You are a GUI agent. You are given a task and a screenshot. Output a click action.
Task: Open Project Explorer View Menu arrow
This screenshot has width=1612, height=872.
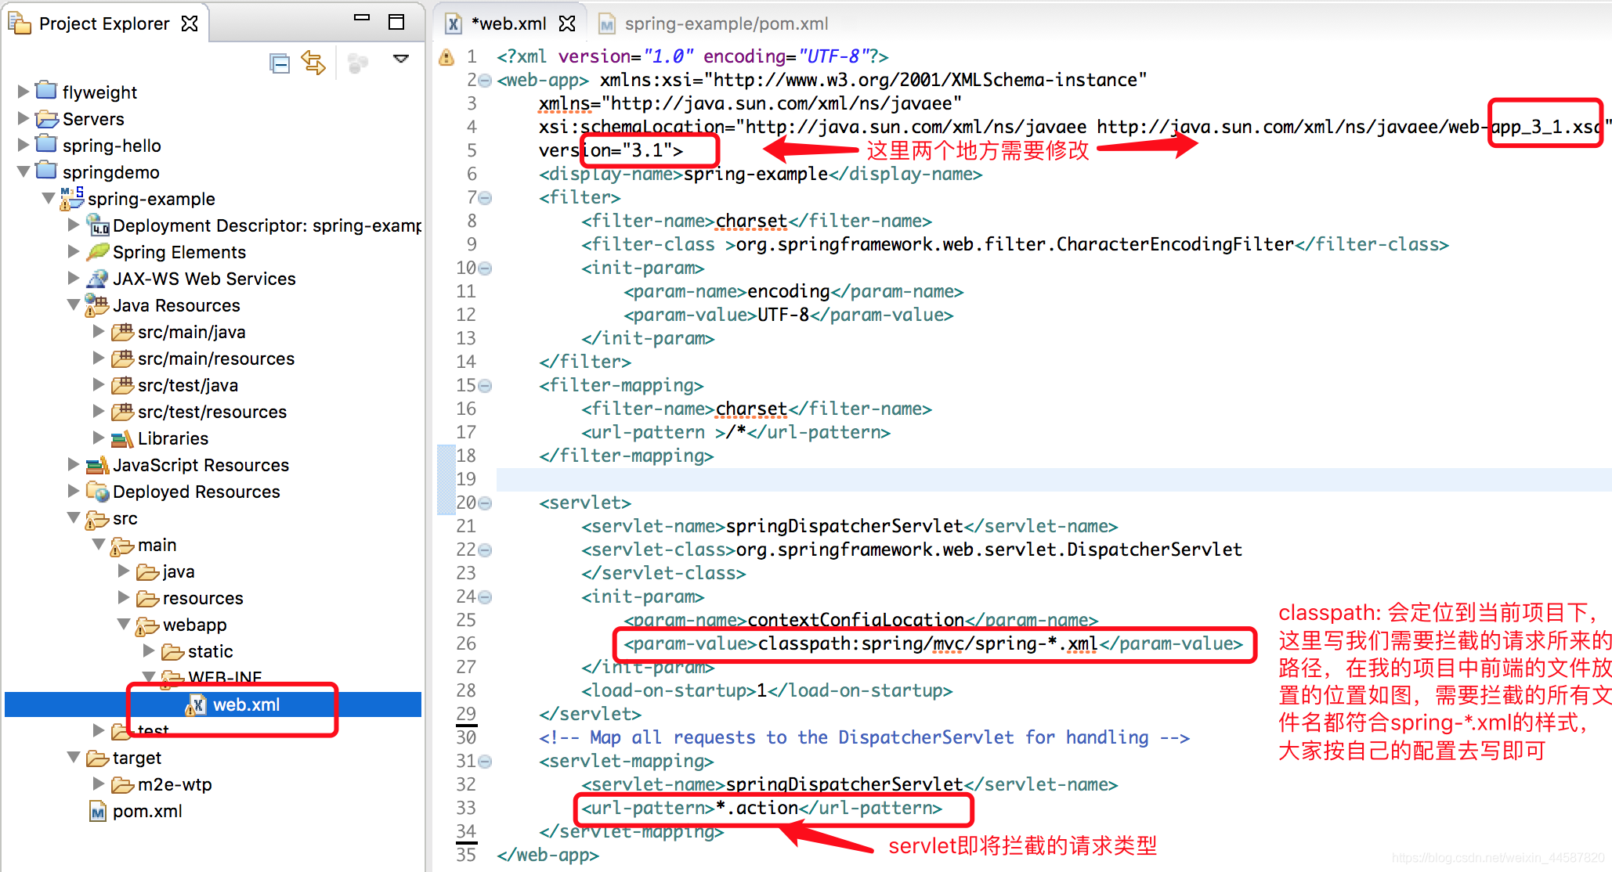click(x=401, y=59)
